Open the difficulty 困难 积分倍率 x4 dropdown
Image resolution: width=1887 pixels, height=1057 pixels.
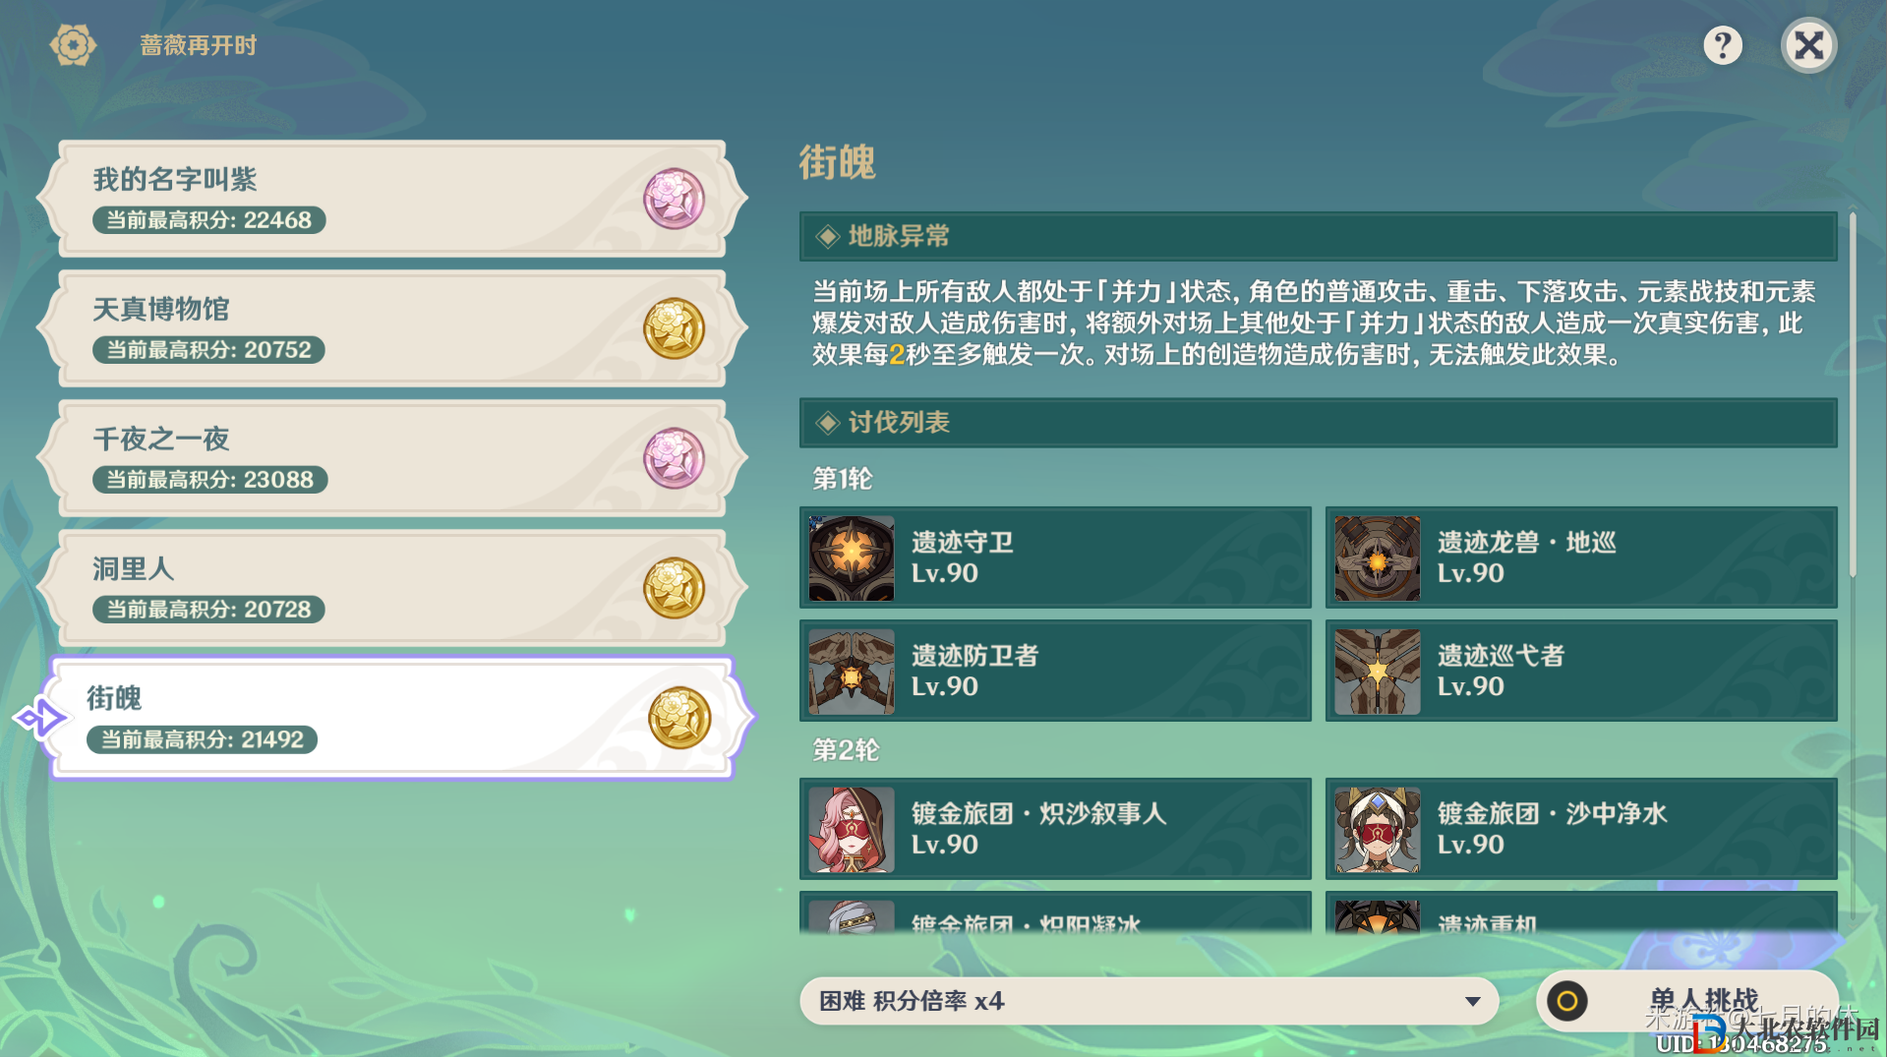point(1149,1001)
